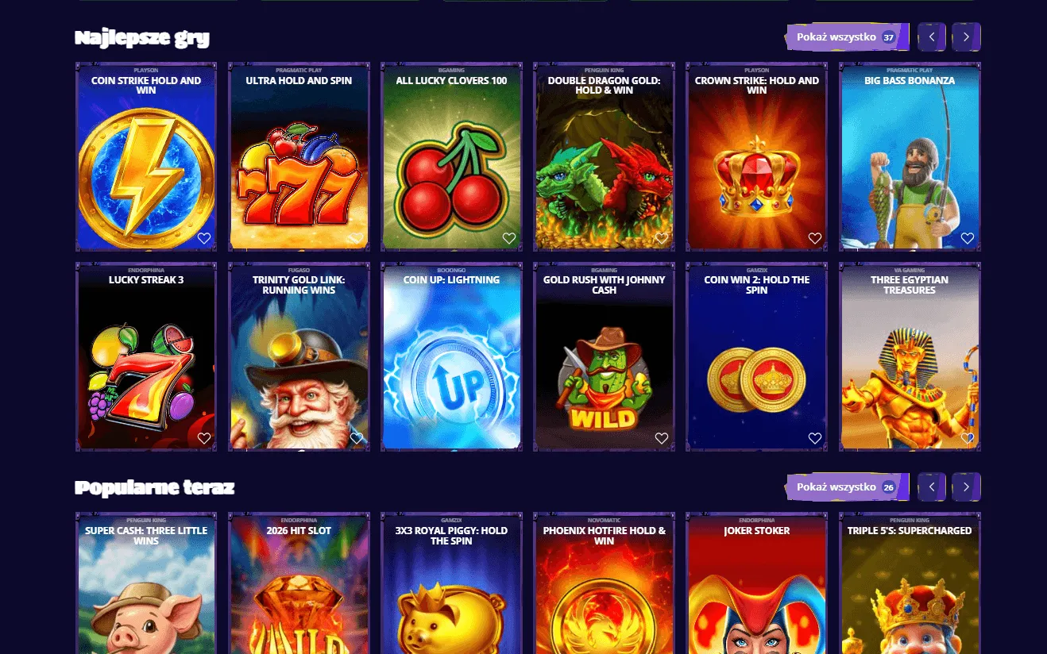1047x654 pixels.
Task: Advance the Popularne teraz carousel right
Action: pyautogui.click(x=966, y=487)
